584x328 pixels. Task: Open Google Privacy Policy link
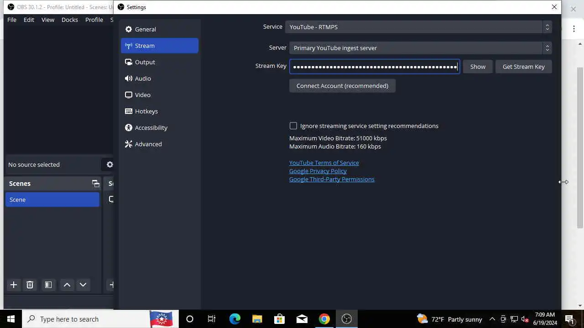(318, 171)
